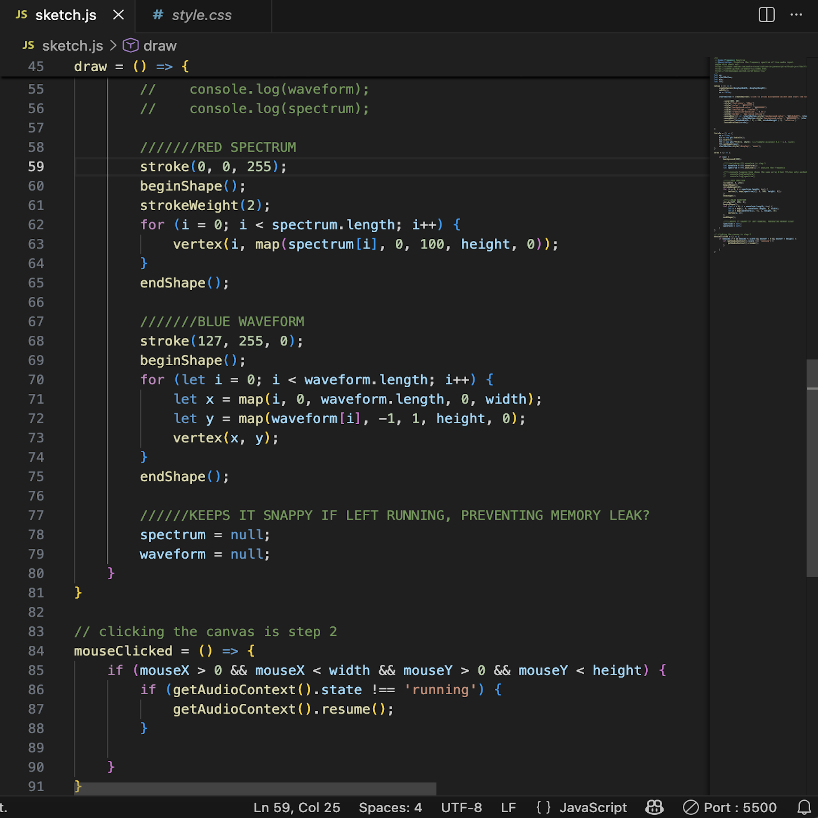Click the clicking the canvas comment
818x818 pixels.
coord(206,632)
